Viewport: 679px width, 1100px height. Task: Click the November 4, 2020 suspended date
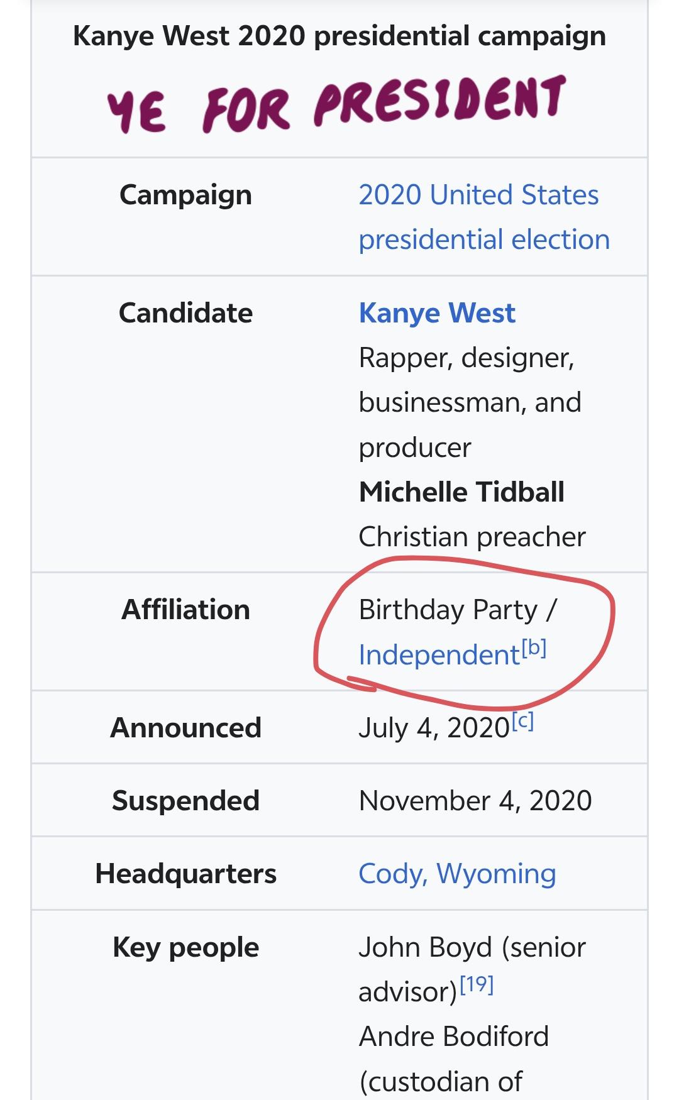(x=475, y=801)
